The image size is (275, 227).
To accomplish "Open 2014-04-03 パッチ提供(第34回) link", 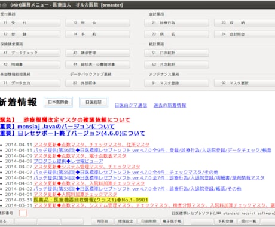I will (149, 177).
